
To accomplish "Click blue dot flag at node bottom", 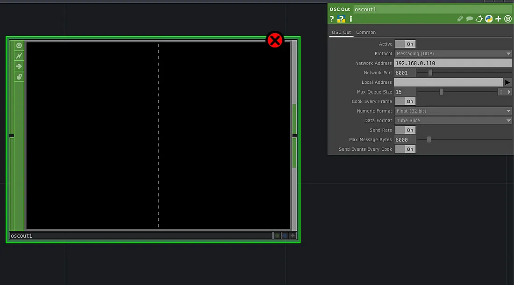I will [x=285, y=235].
